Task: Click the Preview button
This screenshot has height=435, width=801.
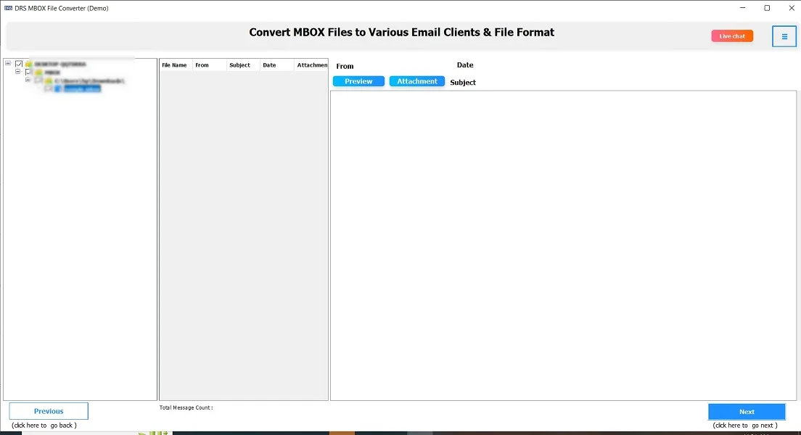Action: coord(358,81)
